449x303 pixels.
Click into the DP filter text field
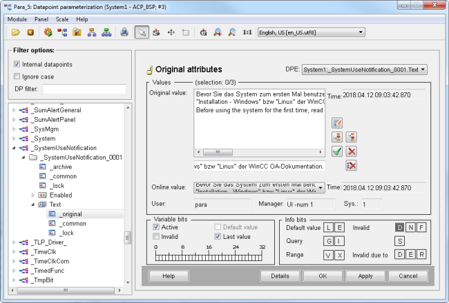click(x=84, y=89)
